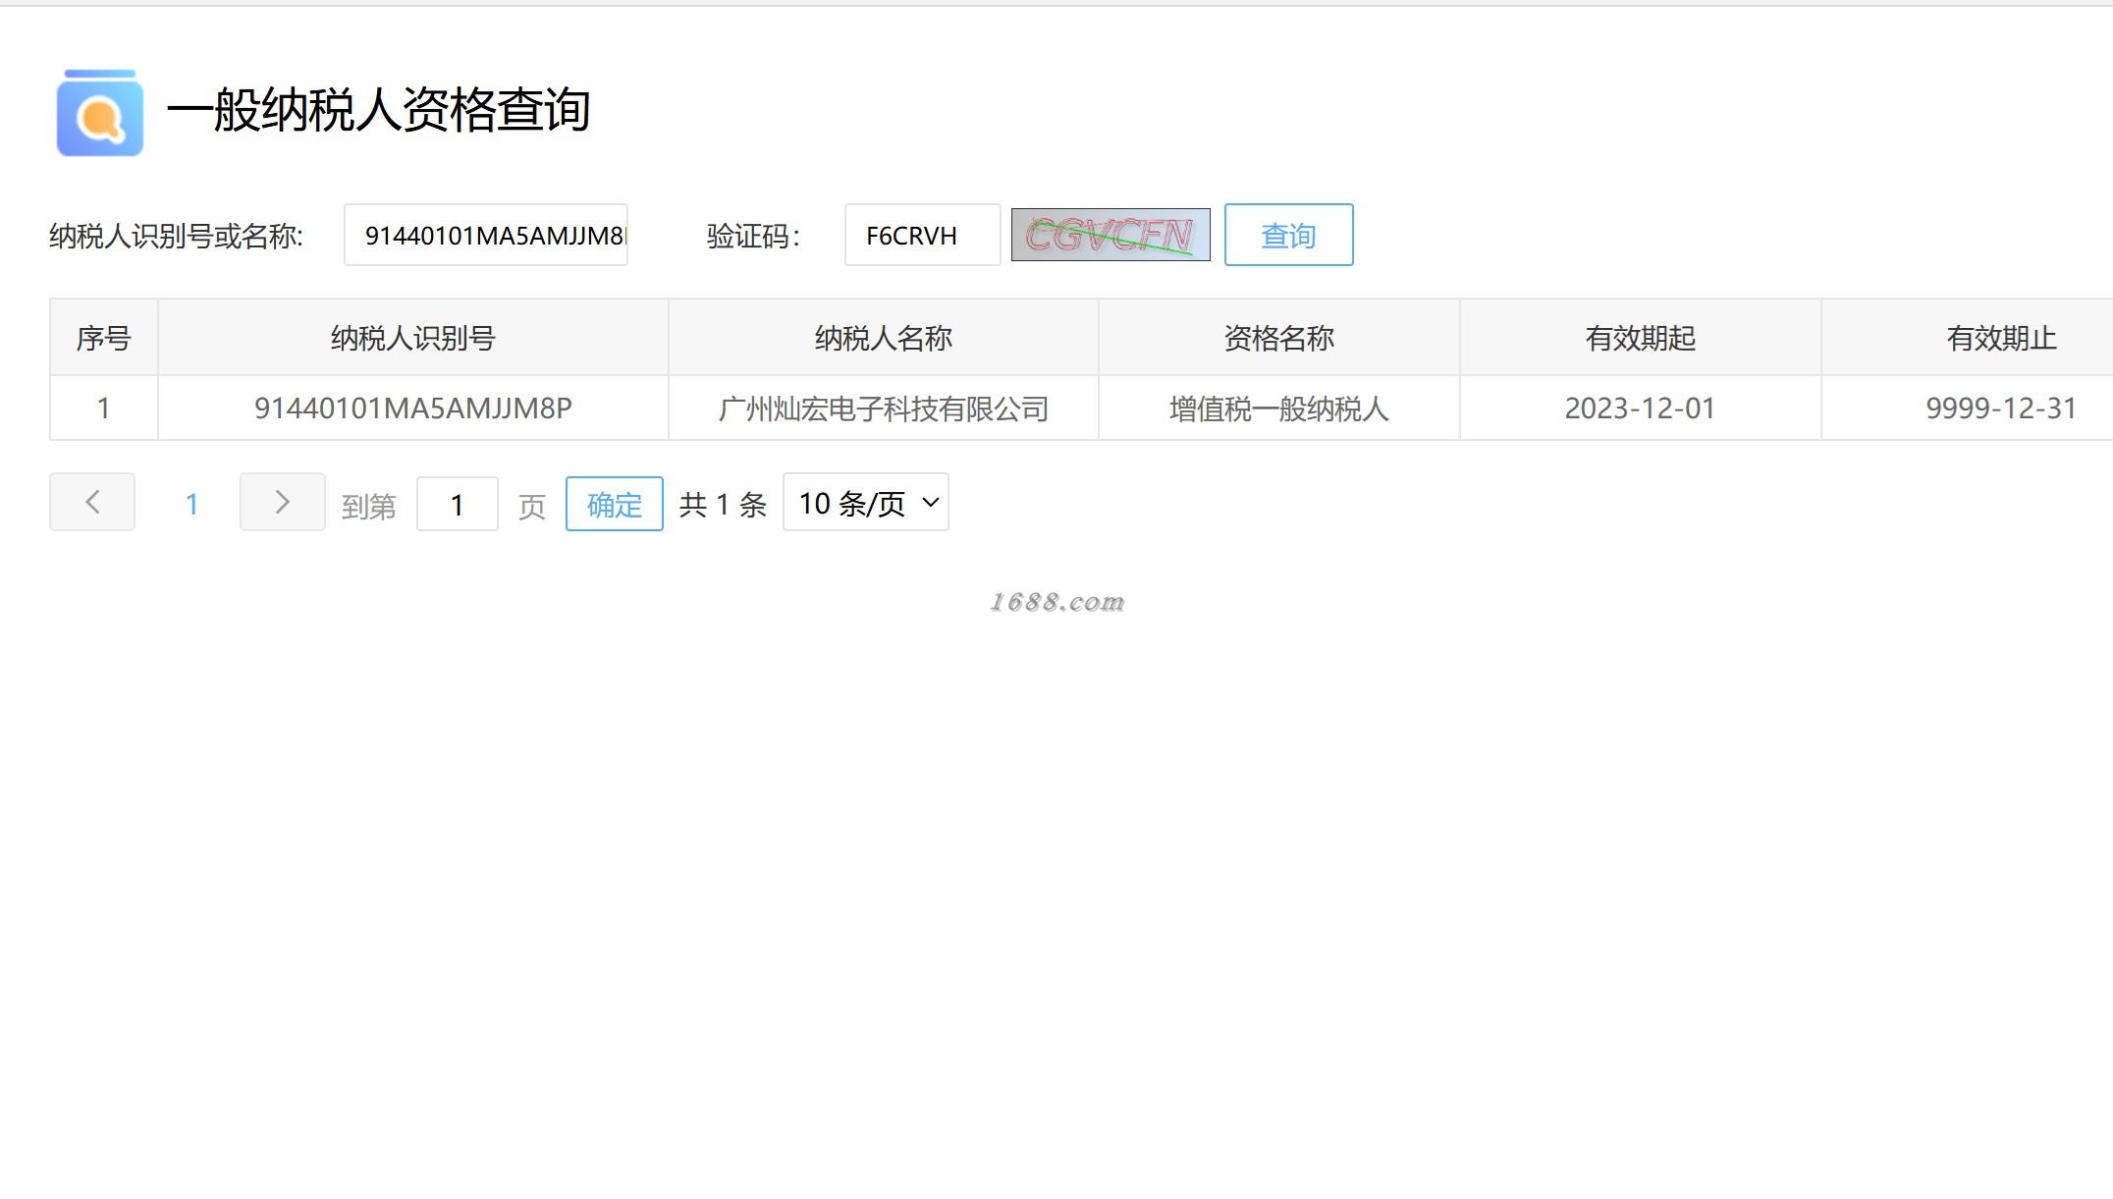The image size is (2113, 1199).
Task: Click the 1688.com watermark text
Action: [1056, 602]
